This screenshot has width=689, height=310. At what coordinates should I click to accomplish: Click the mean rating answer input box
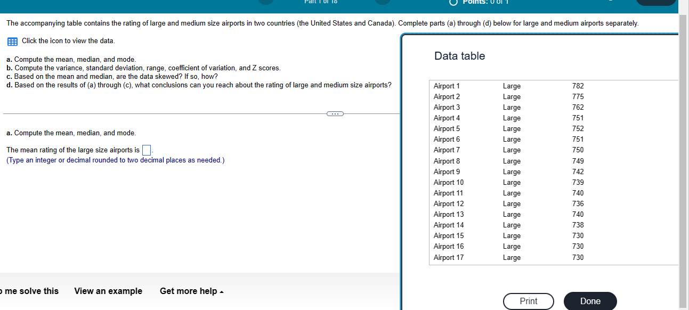(x=147, y=150)
